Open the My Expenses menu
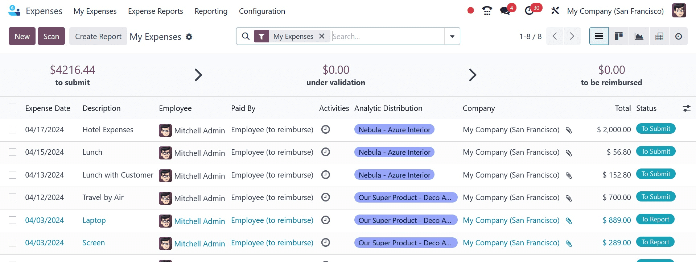This screenshot has width=696, height=262. click(x=95, y=11)
